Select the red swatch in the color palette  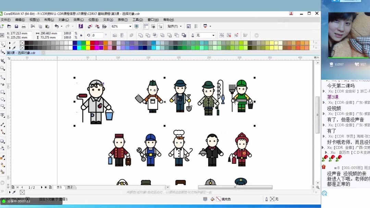[92, 43]
